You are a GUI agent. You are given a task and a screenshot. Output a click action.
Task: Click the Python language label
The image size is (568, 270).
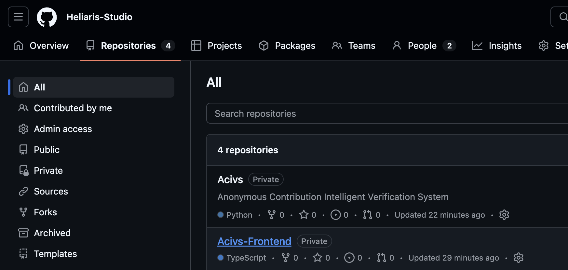coord(239,215)
